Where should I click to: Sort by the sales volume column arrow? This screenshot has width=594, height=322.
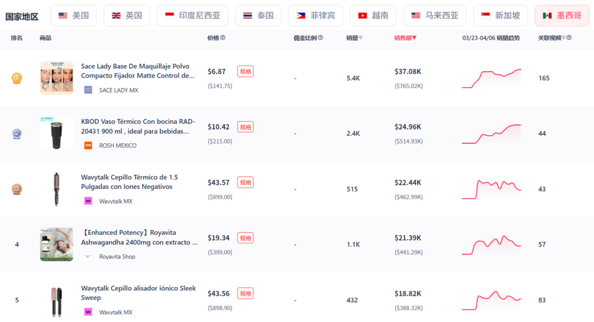(360, 38)
